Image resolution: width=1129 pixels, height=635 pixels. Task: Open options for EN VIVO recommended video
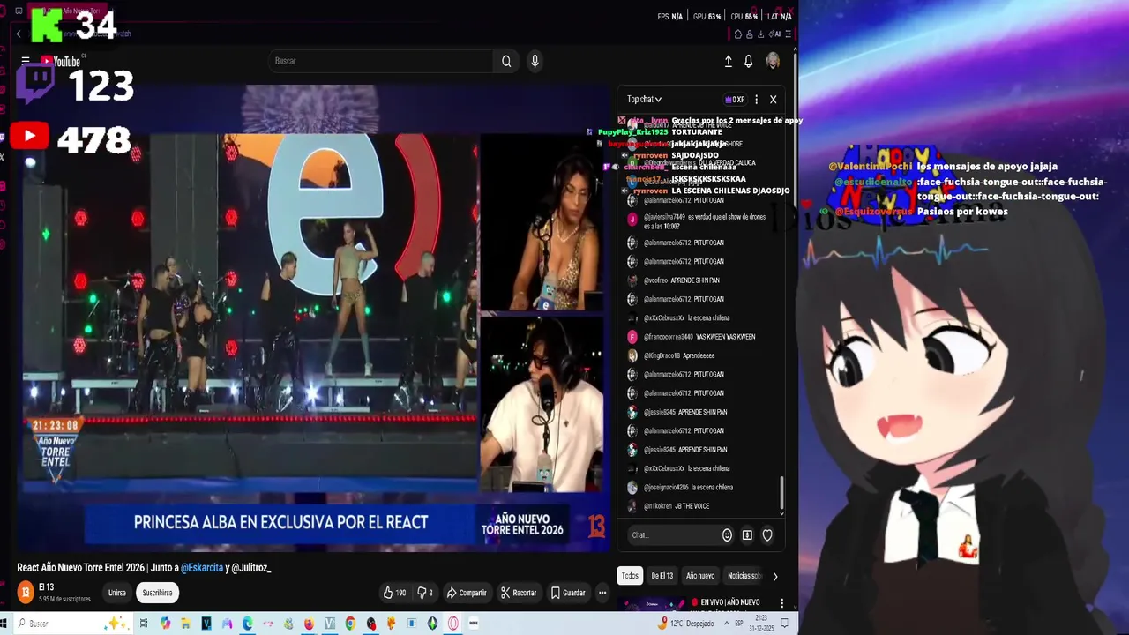(781, 604)
